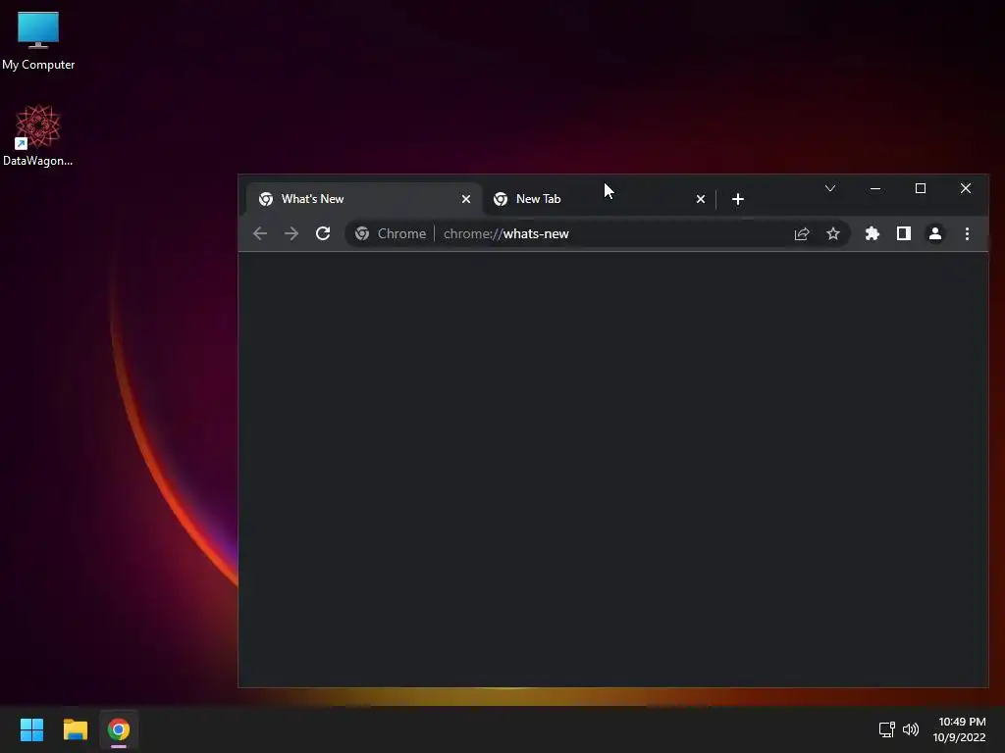
Task: Minimize the Chrome window
Action: pyautogui.click(x=874, y=188)
